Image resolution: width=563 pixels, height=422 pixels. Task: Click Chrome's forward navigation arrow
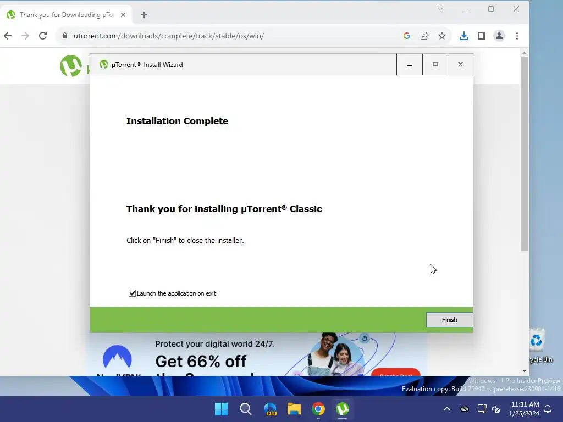[x=25, y=36]
